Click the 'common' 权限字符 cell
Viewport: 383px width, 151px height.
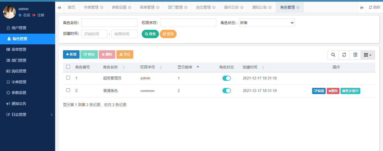[x=147, y=91]
